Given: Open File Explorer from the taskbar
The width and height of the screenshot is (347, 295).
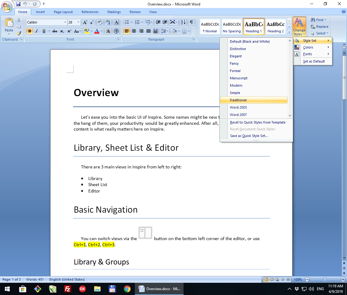Looking at the screenshot, I should click(x=97, y=289).
